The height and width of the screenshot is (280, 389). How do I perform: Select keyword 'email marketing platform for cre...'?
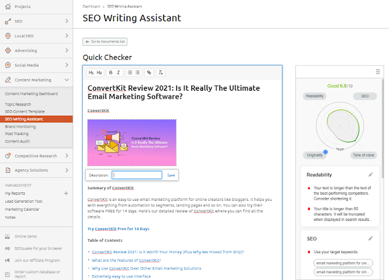tap(343, 263)
